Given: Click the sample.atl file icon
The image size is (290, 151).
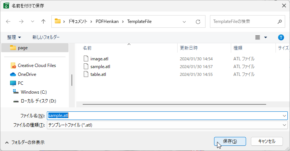Looking at the screenshot, I should coord(86,66).
